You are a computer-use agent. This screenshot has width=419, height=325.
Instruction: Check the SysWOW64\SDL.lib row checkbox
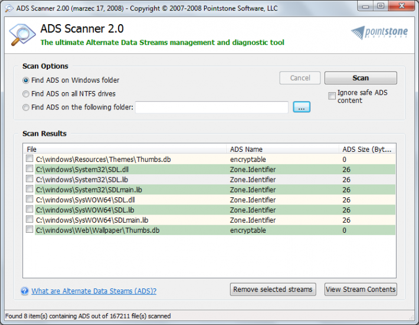coord(30,209)
